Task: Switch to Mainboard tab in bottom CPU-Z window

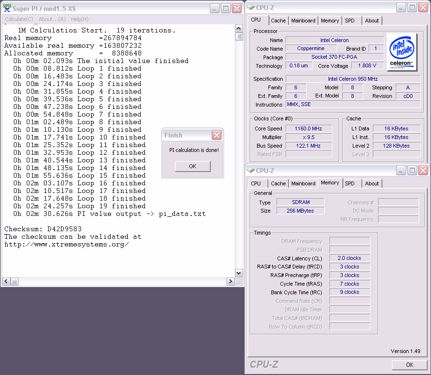Action: (303, 183)
